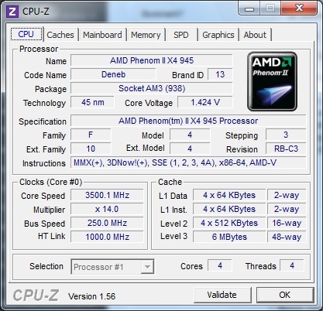The image size is (323, 311).
Task: Click the Processor #1 combo box field
Action: click(112, 267)
